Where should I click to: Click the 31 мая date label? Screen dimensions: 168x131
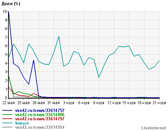click(x=53, y=103)
